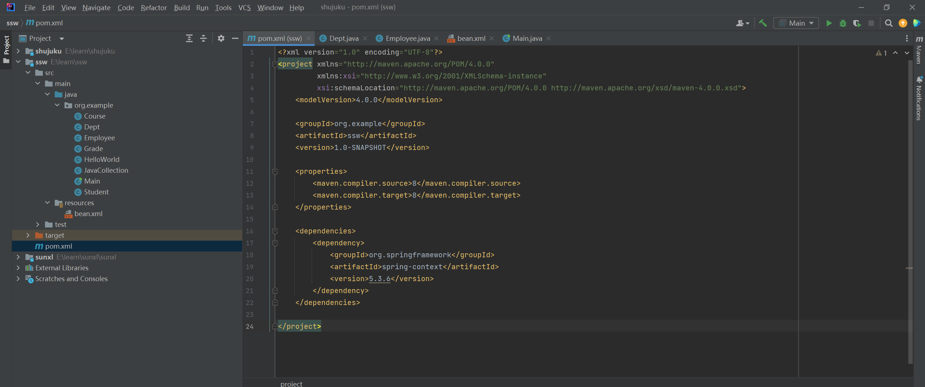Collapse all nodes in Project tree
This screenshot has height=387, width=925.
[203, 38]
